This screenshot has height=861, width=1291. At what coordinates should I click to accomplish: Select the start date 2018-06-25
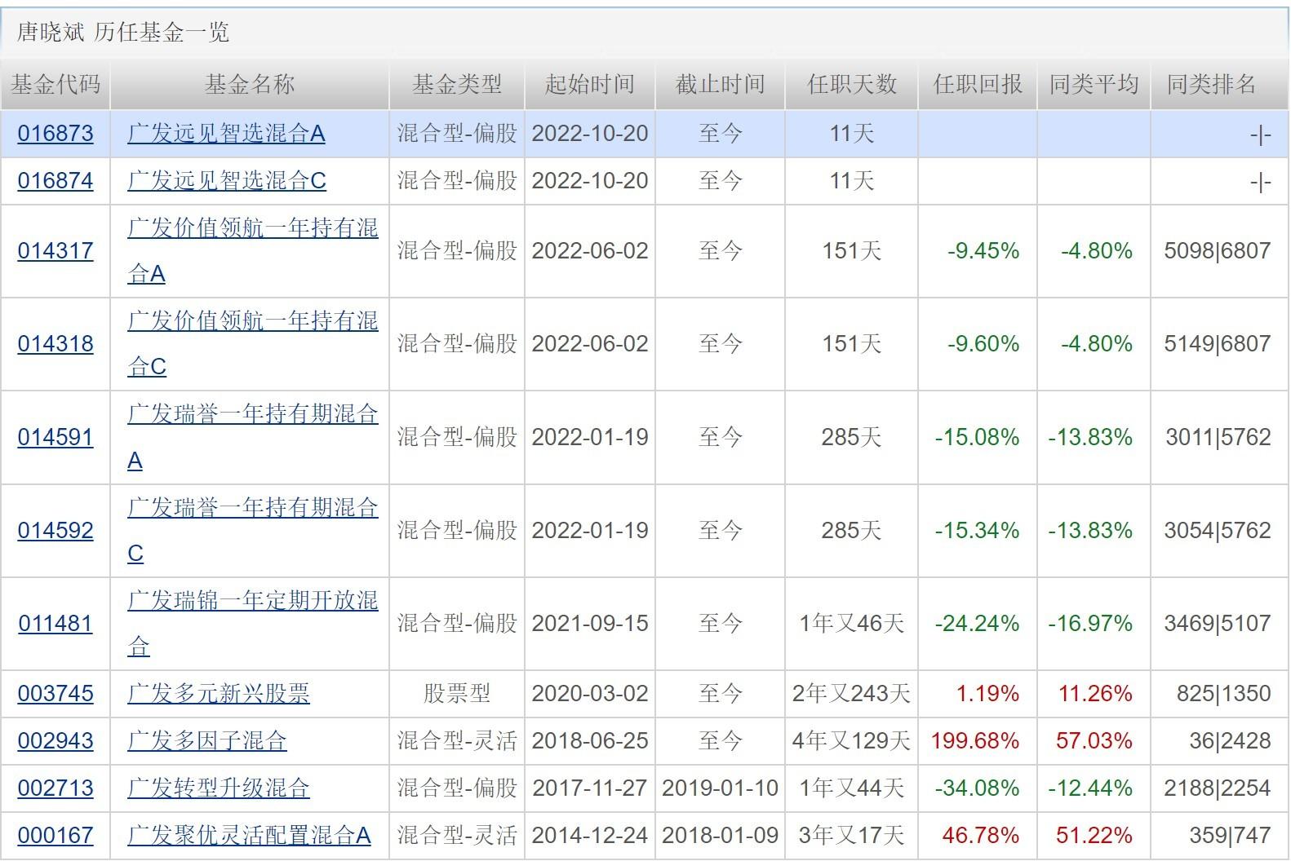click(x=590, y=741)
